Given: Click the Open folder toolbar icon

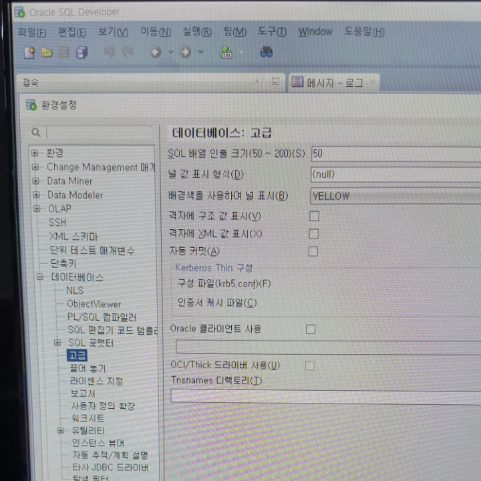Looking at the screenshot, I should click(47, 53).
